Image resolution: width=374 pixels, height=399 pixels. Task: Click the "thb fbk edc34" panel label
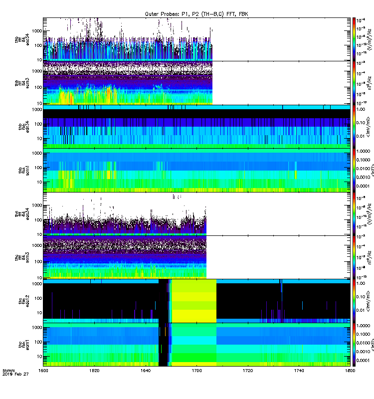pyautogui.click(x=24, y=127)
